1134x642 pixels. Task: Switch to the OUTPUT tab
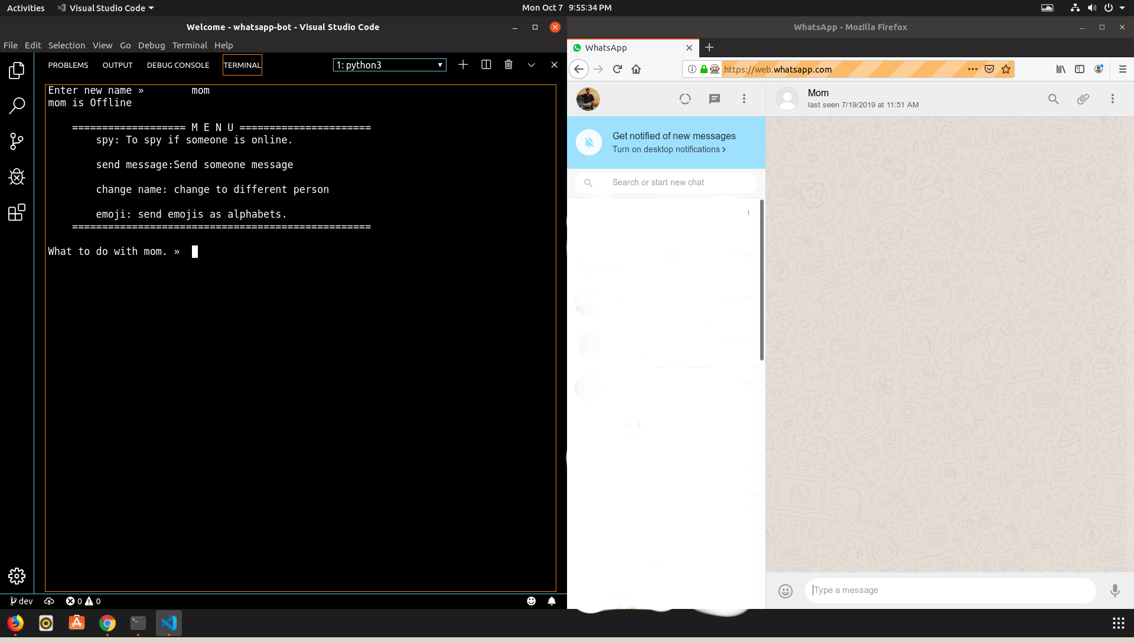118,65
